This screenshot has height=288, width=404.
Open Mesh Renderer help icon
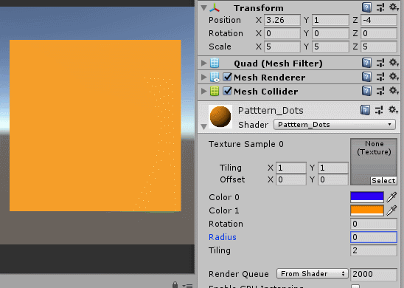click(x=366, y=77)
